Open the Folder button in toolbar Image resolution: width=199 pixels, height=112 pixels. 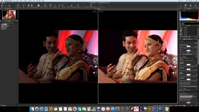[x=9, y=5]
